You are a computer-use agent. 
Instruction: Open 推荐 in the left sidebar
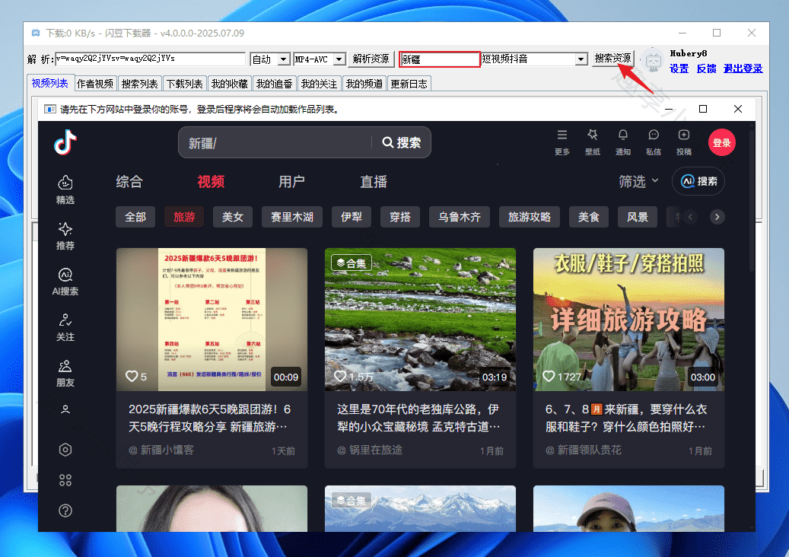(65, 235)
